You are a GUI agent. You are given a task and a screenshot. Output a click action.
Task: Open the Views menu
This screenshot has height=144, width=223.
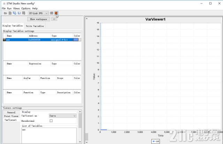[x=16, y=8]
